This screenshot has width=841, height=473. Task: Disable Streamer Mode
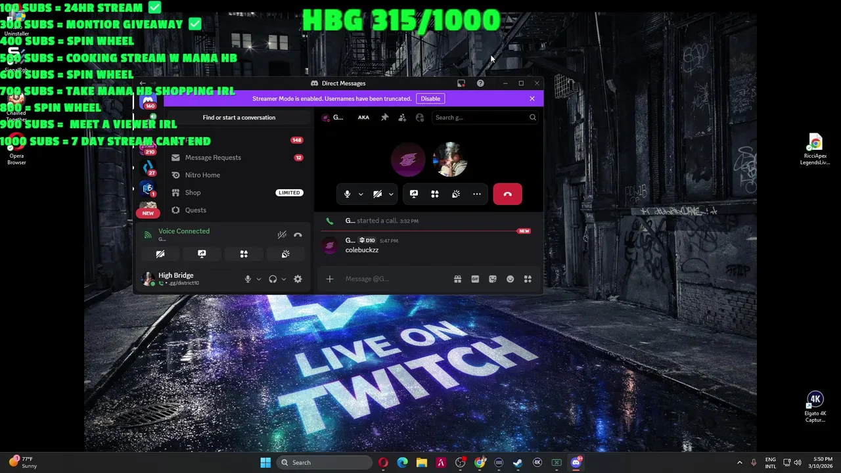tap(430, 99)
